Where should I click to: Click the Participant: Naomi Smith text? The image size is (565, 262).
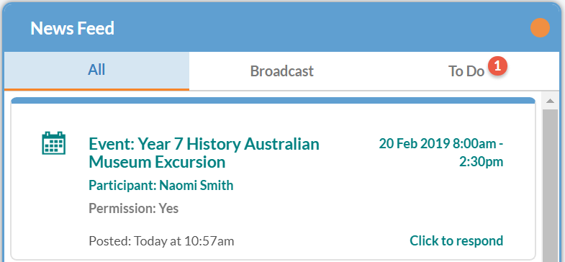(x=161, y=186)
